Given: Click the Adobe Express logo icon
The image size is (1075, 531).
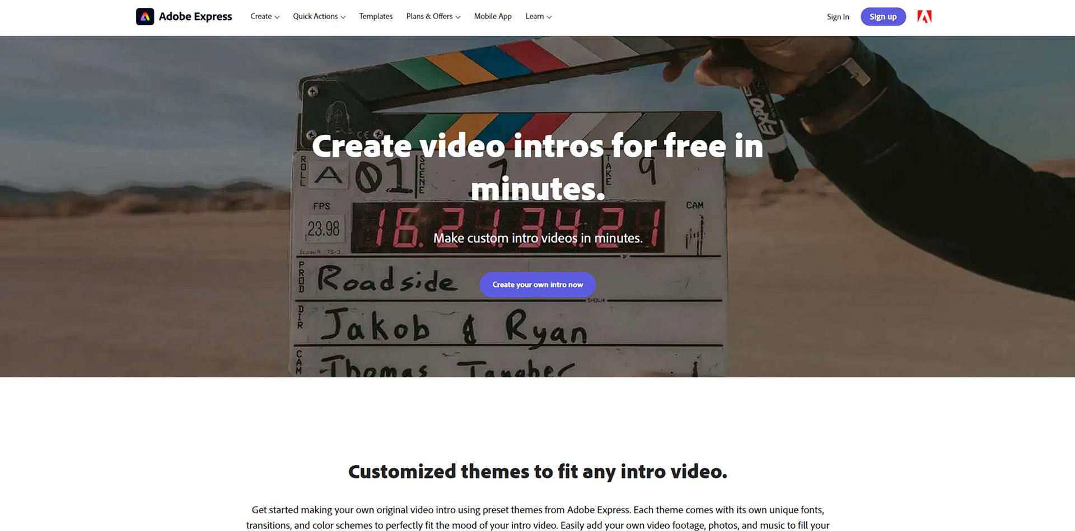Looking at the screenshot, I should (145, 17).
